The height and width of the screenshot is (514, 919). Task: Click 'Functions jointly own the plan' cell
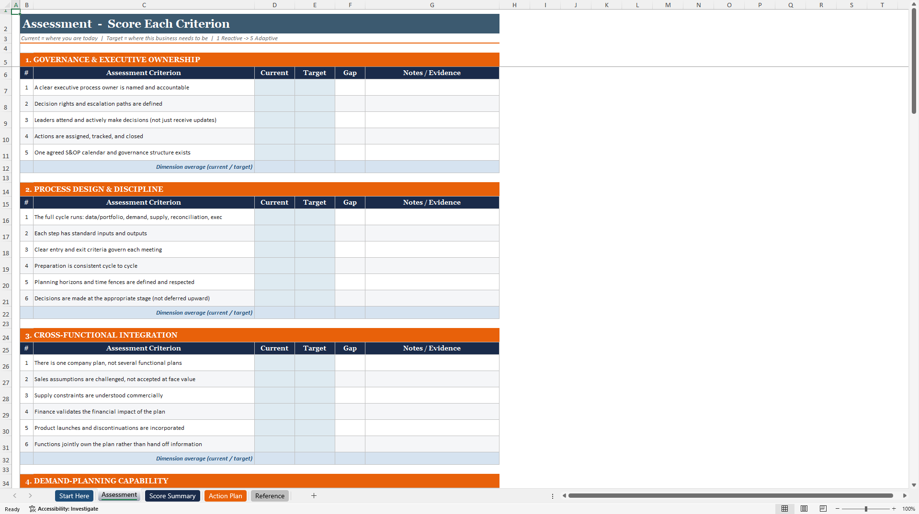point(144,444)
